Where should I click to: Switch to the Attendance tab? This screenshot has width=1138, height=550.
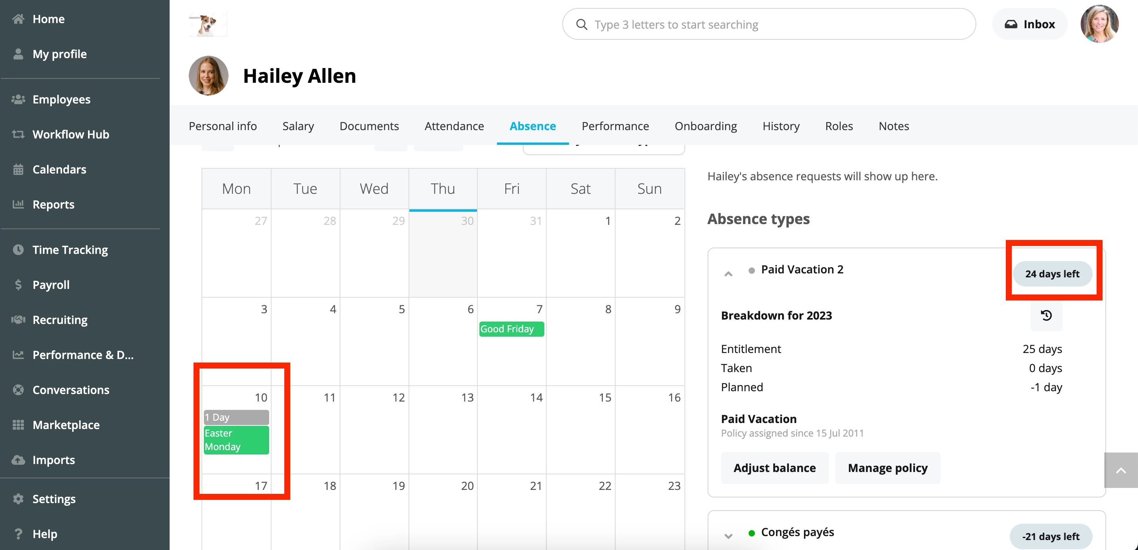pyautogui.click(x=454, y=126)
